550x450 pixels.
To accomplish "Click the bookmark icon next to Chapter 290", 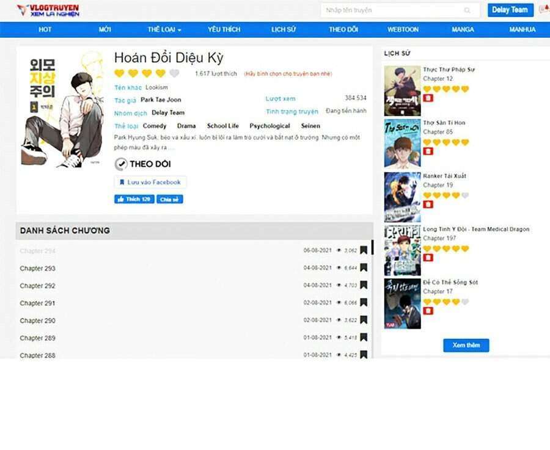I will (364, 320).
